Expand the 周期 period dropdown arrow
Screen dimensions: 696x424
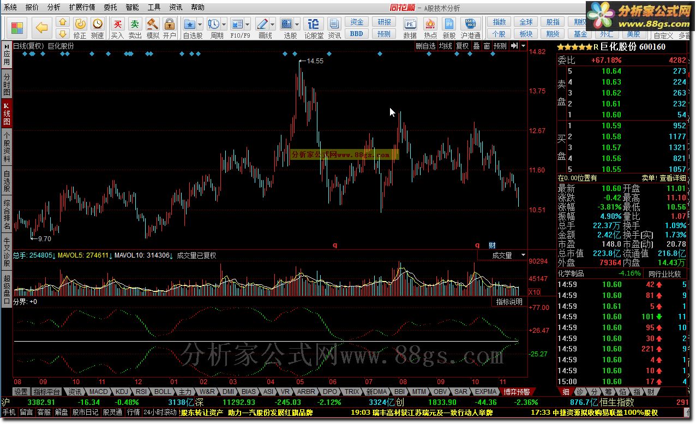(224, 24)
